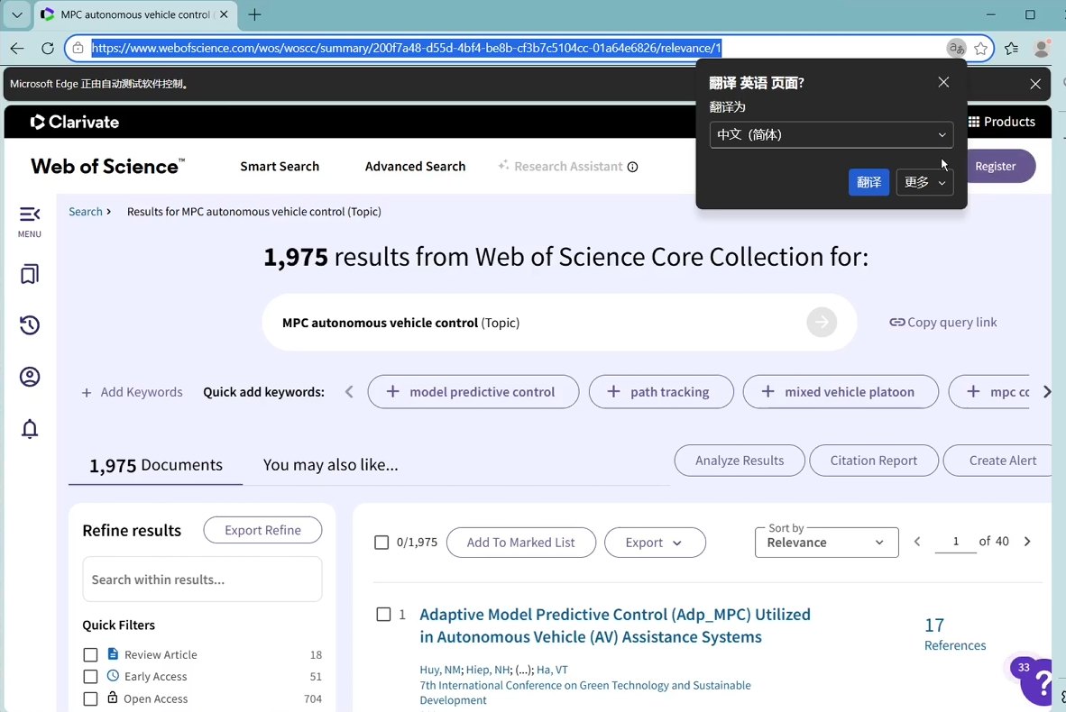Click Analyze Results button
Viewport: 1066px width, 712px height.
(739, 461)
